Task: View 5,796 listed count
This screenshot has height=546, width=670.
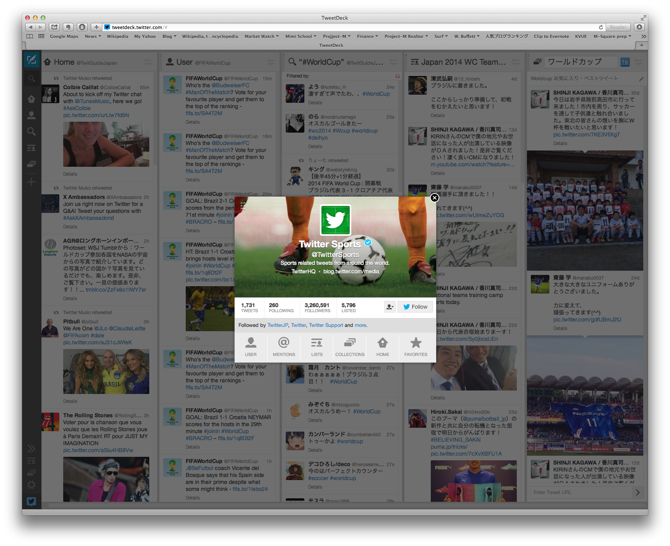Action: pos(349,308)
